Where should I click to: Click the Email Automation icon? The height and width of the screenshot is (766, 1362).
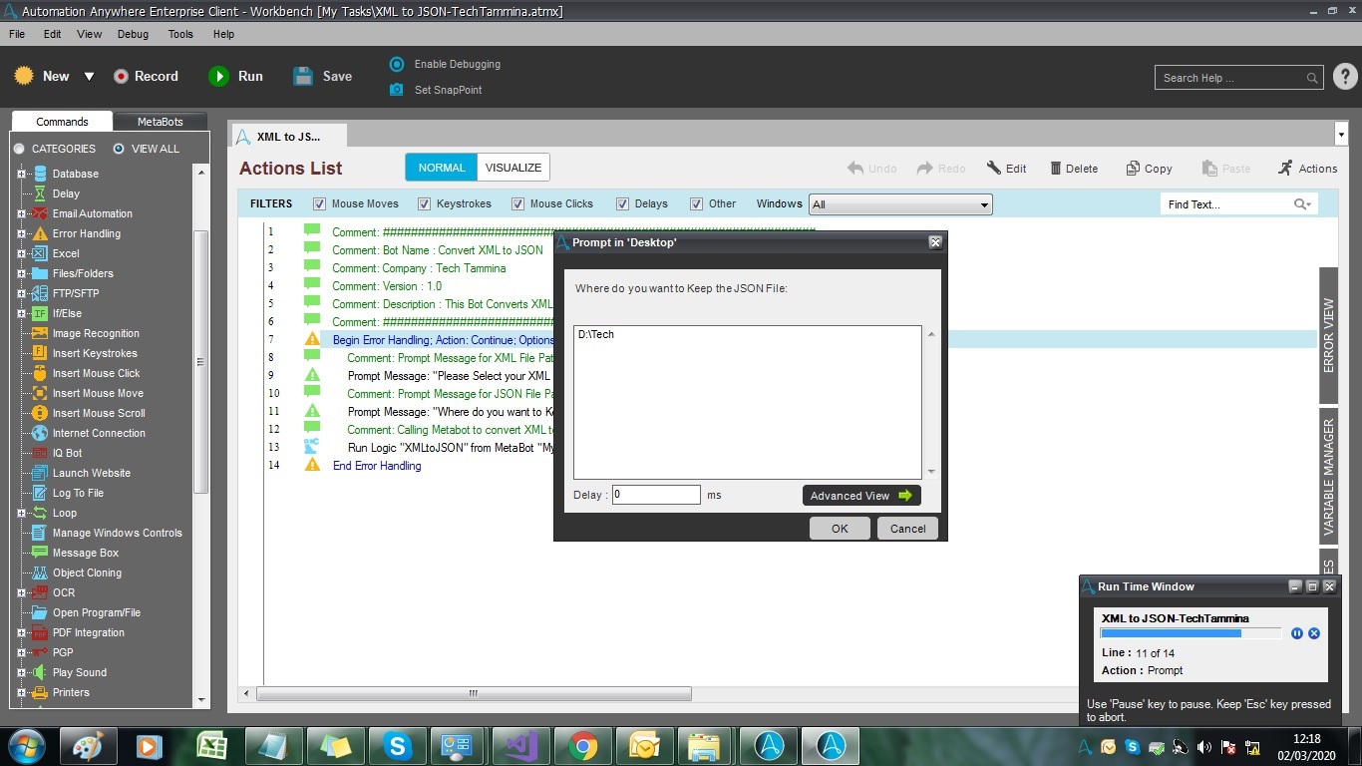(x=40, y=213)
